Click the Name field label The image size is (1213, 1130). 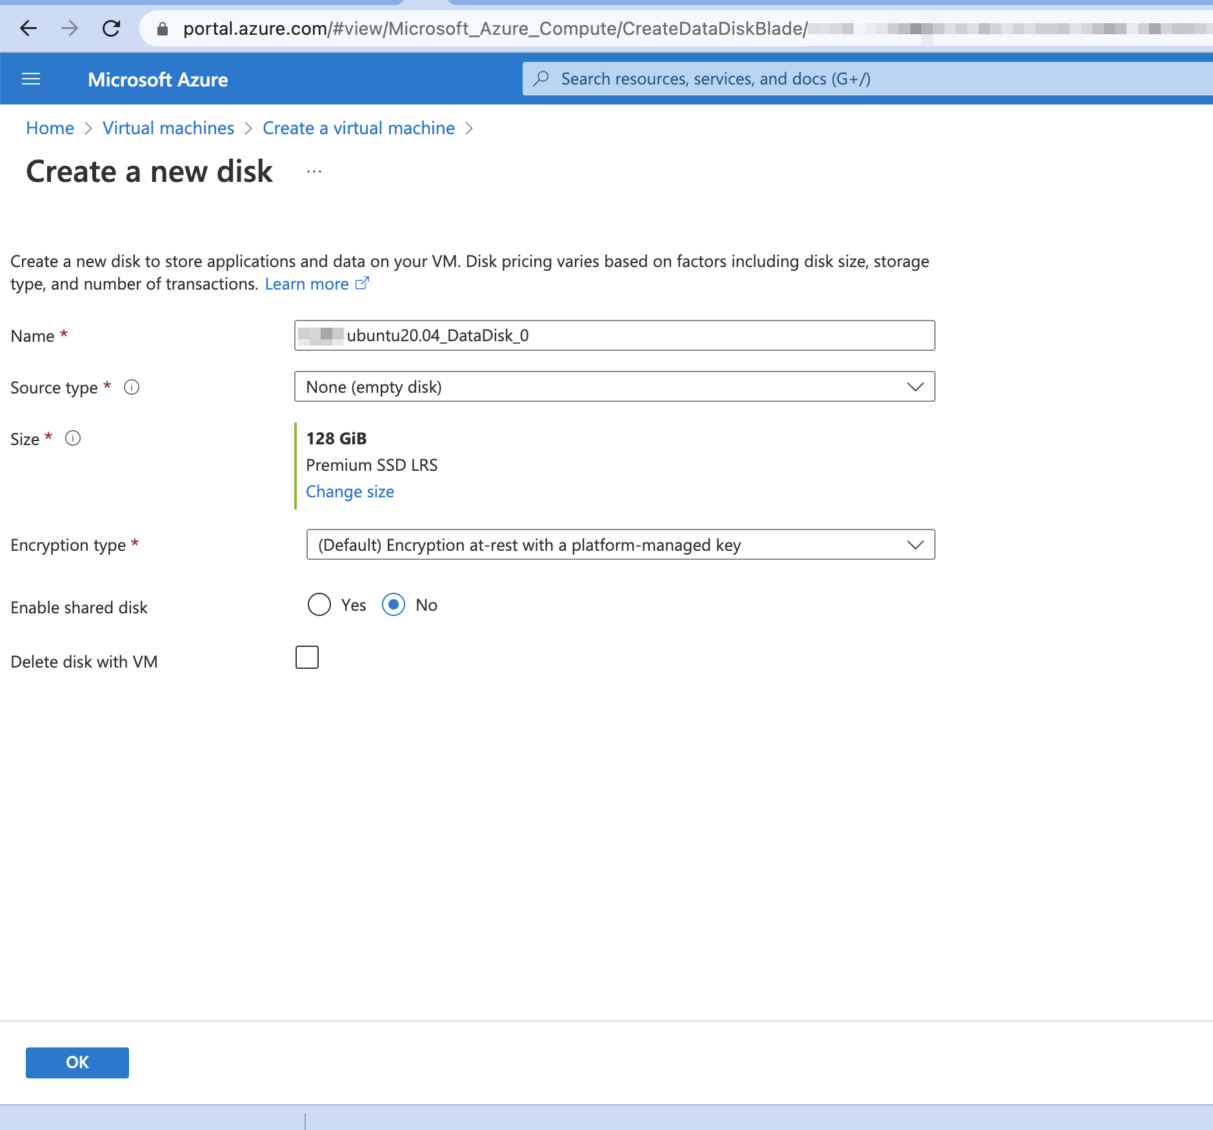click(32, 336)
